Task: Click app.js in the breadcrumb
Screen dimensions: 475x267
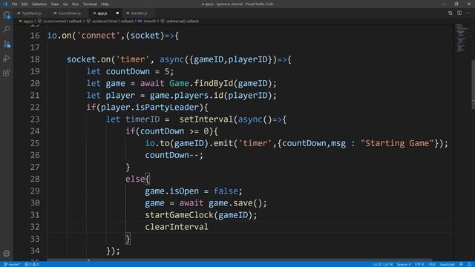Action: pyautogui.click(x=28, y=22)
